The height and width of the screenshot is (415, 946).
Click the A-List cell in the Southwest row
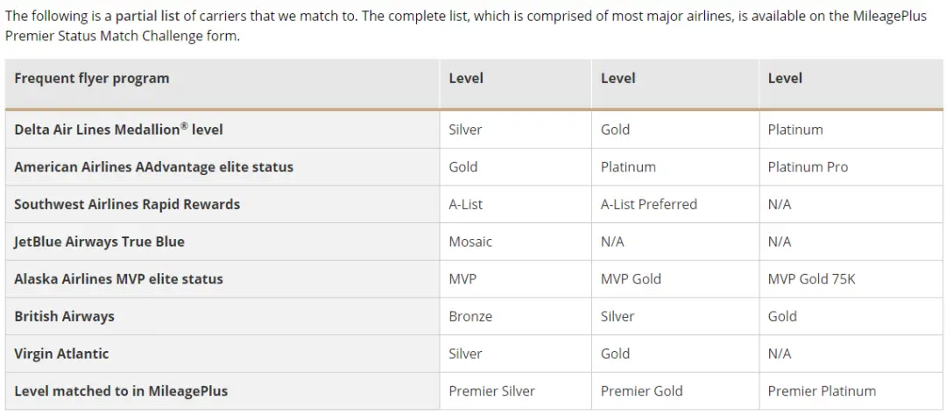[x=465, y=204]
